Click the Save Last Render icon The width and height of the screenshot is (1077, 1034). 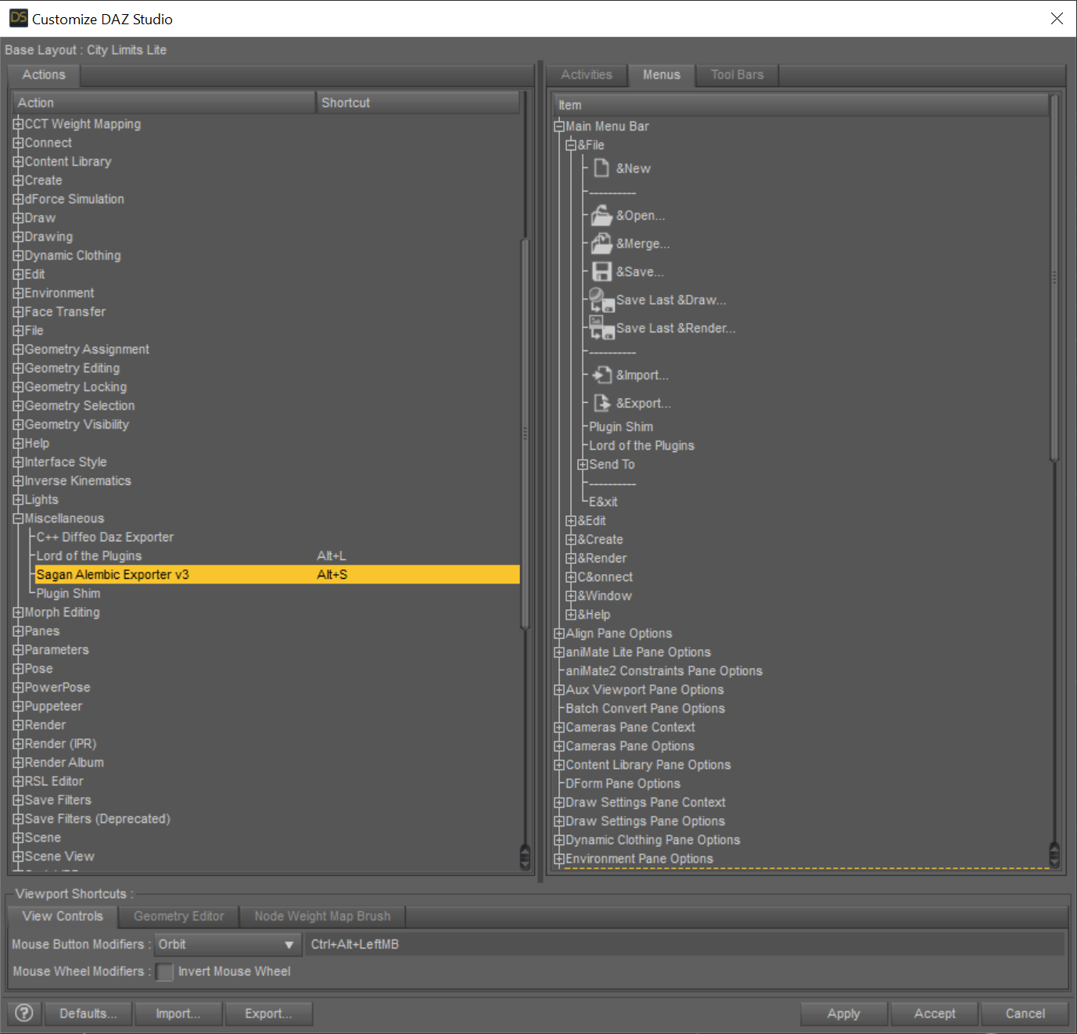(x=601, y=328)
